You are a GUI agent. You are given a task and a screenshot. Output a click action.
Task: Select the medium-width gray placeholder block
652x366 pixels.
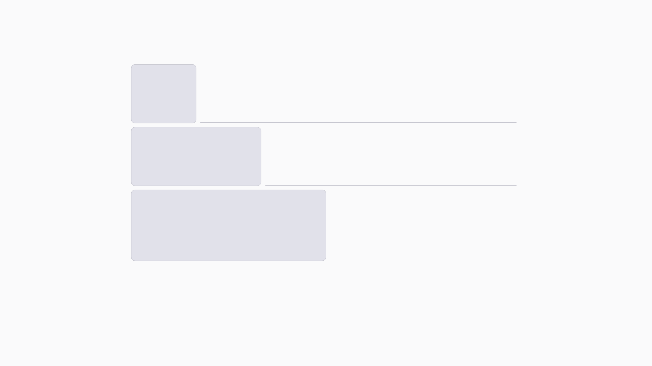tap(196, 156)
